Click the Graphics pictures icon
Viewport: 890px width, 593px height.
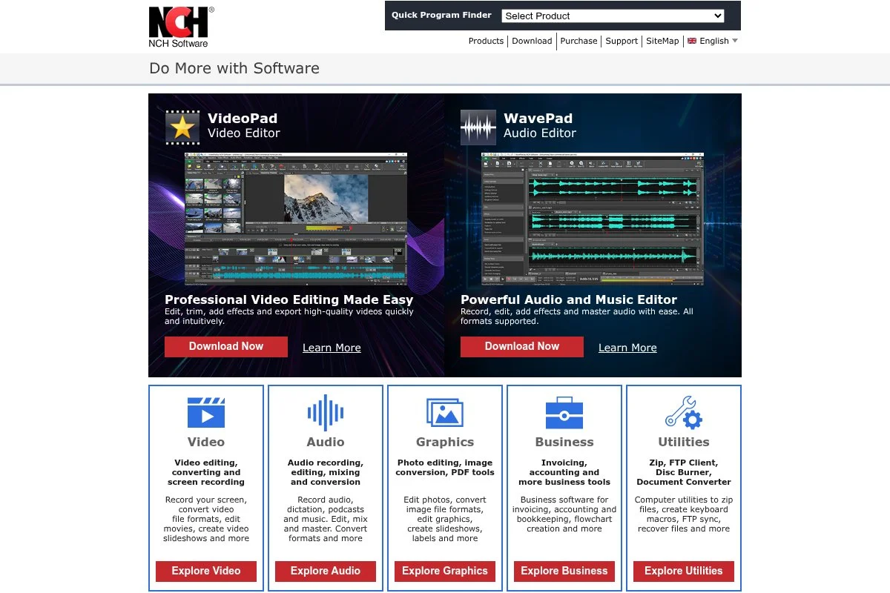click(445, 412)
